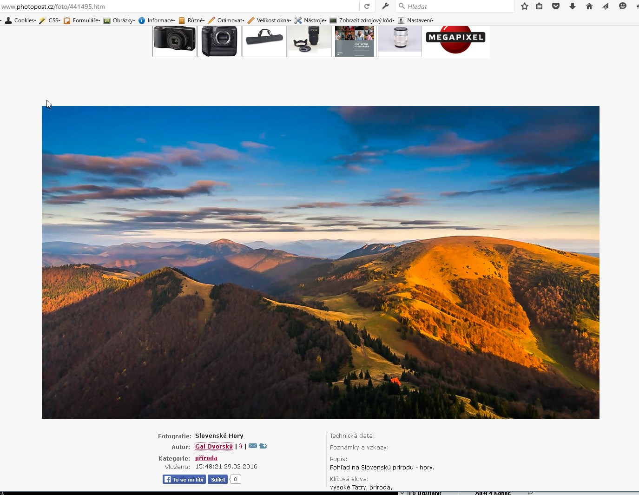This screenshot has width=639, height=495.
Task: Click the Sdílet Facebook button
Action: pyautogui.click(x=217, y=479)
